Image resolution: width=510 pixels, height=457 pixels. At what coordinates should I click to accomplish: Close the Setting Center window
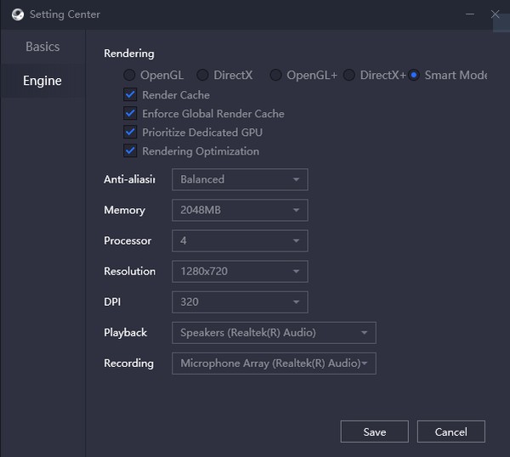[x=496, y=14]
